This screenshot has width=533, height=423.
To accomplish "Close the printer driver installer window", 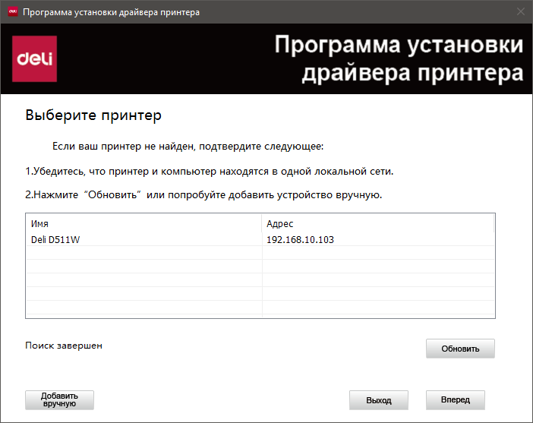I will [521, 12].
